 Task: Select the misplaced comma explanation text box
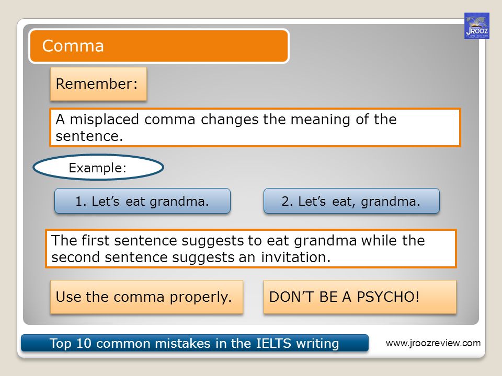tap(255, 127)
